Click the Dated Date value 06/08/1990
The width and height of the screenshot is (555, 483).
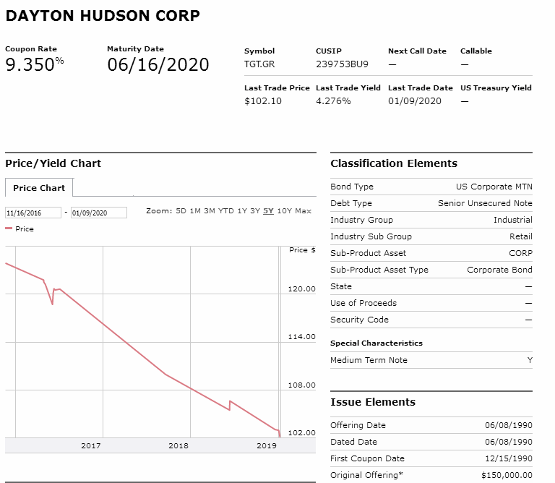(509, 442)
